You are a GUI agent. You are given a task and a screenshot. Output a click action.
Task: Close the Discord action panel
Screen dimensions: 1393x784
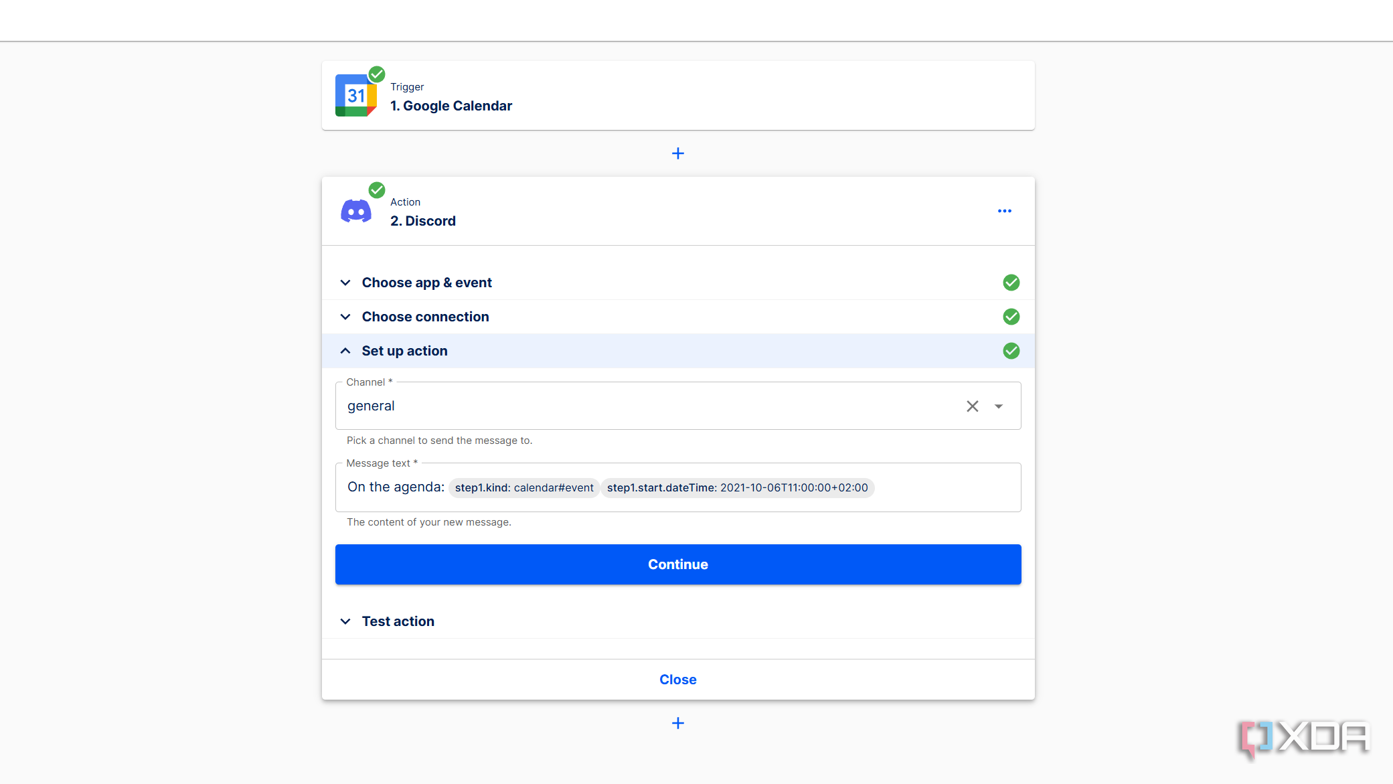click(678, 680)
